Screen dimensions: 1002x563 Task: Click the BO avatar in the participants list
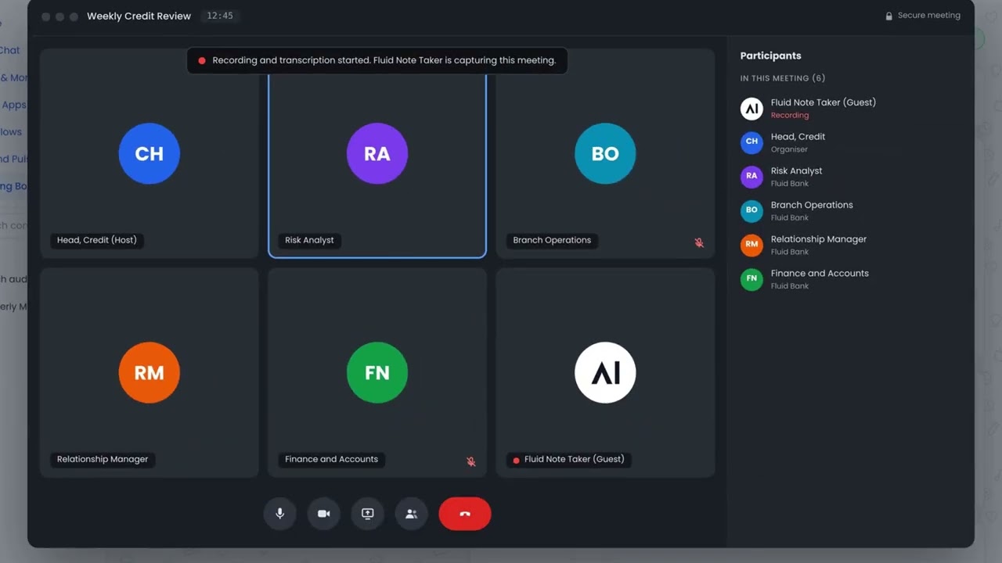(751, 211)
